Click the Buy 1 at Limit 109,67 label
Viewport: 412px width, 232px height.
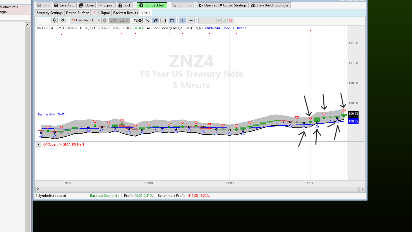[51, 115]
